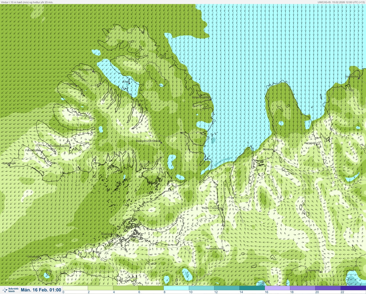
Task: Click the Blönduós station label
Action: click(x=268, y=149)
